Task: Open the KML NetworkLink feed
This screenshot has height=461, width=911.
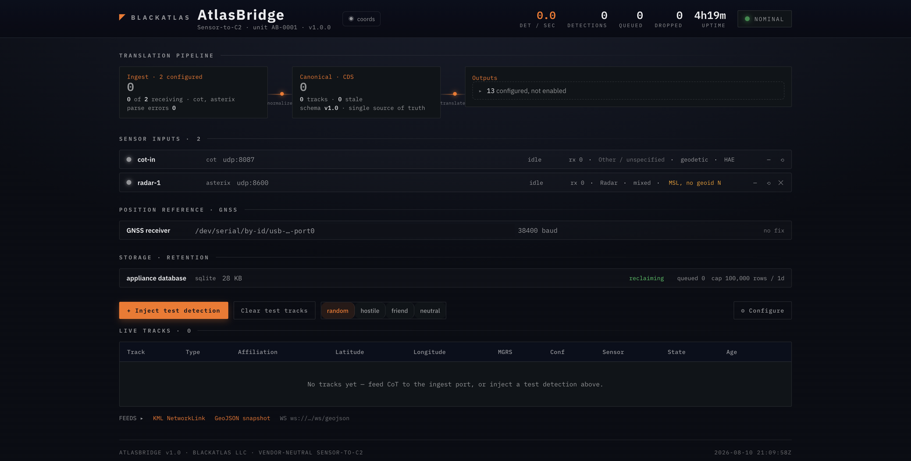Action: (x=179, y=418)
